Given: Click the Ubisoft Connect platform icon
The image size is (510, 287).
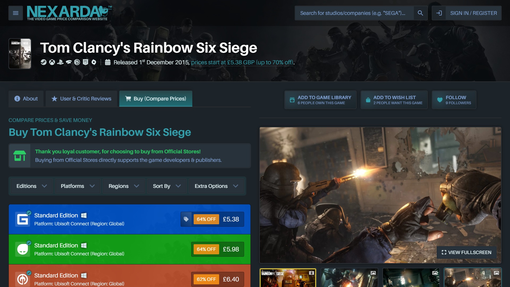Looking at the screenshot, I should click(77, 62).
